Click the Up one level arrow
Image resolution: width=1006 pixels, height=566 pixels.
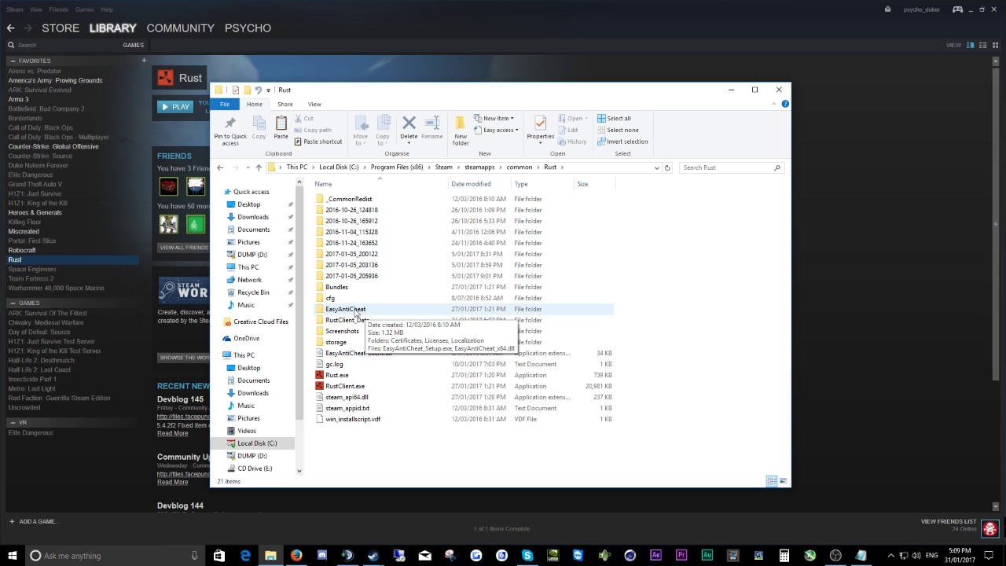pyautogui.click(x=259, y=167)
